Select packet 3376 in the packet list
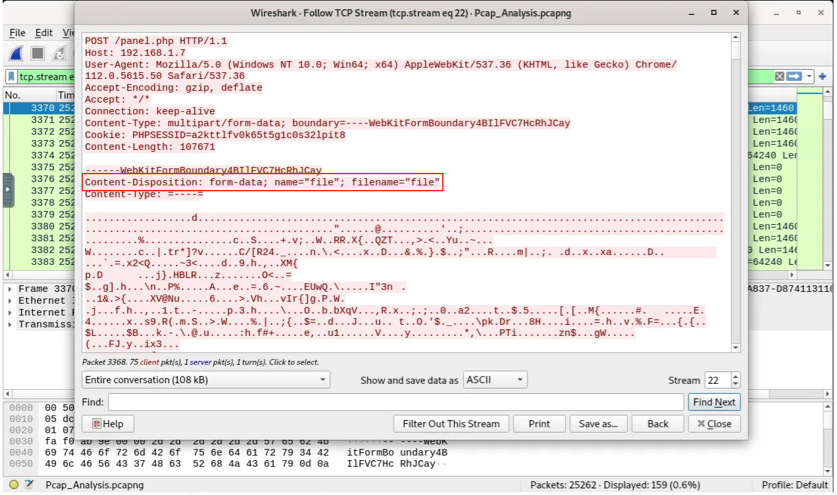Screen dimensions: 837x495 pos(39,179)
